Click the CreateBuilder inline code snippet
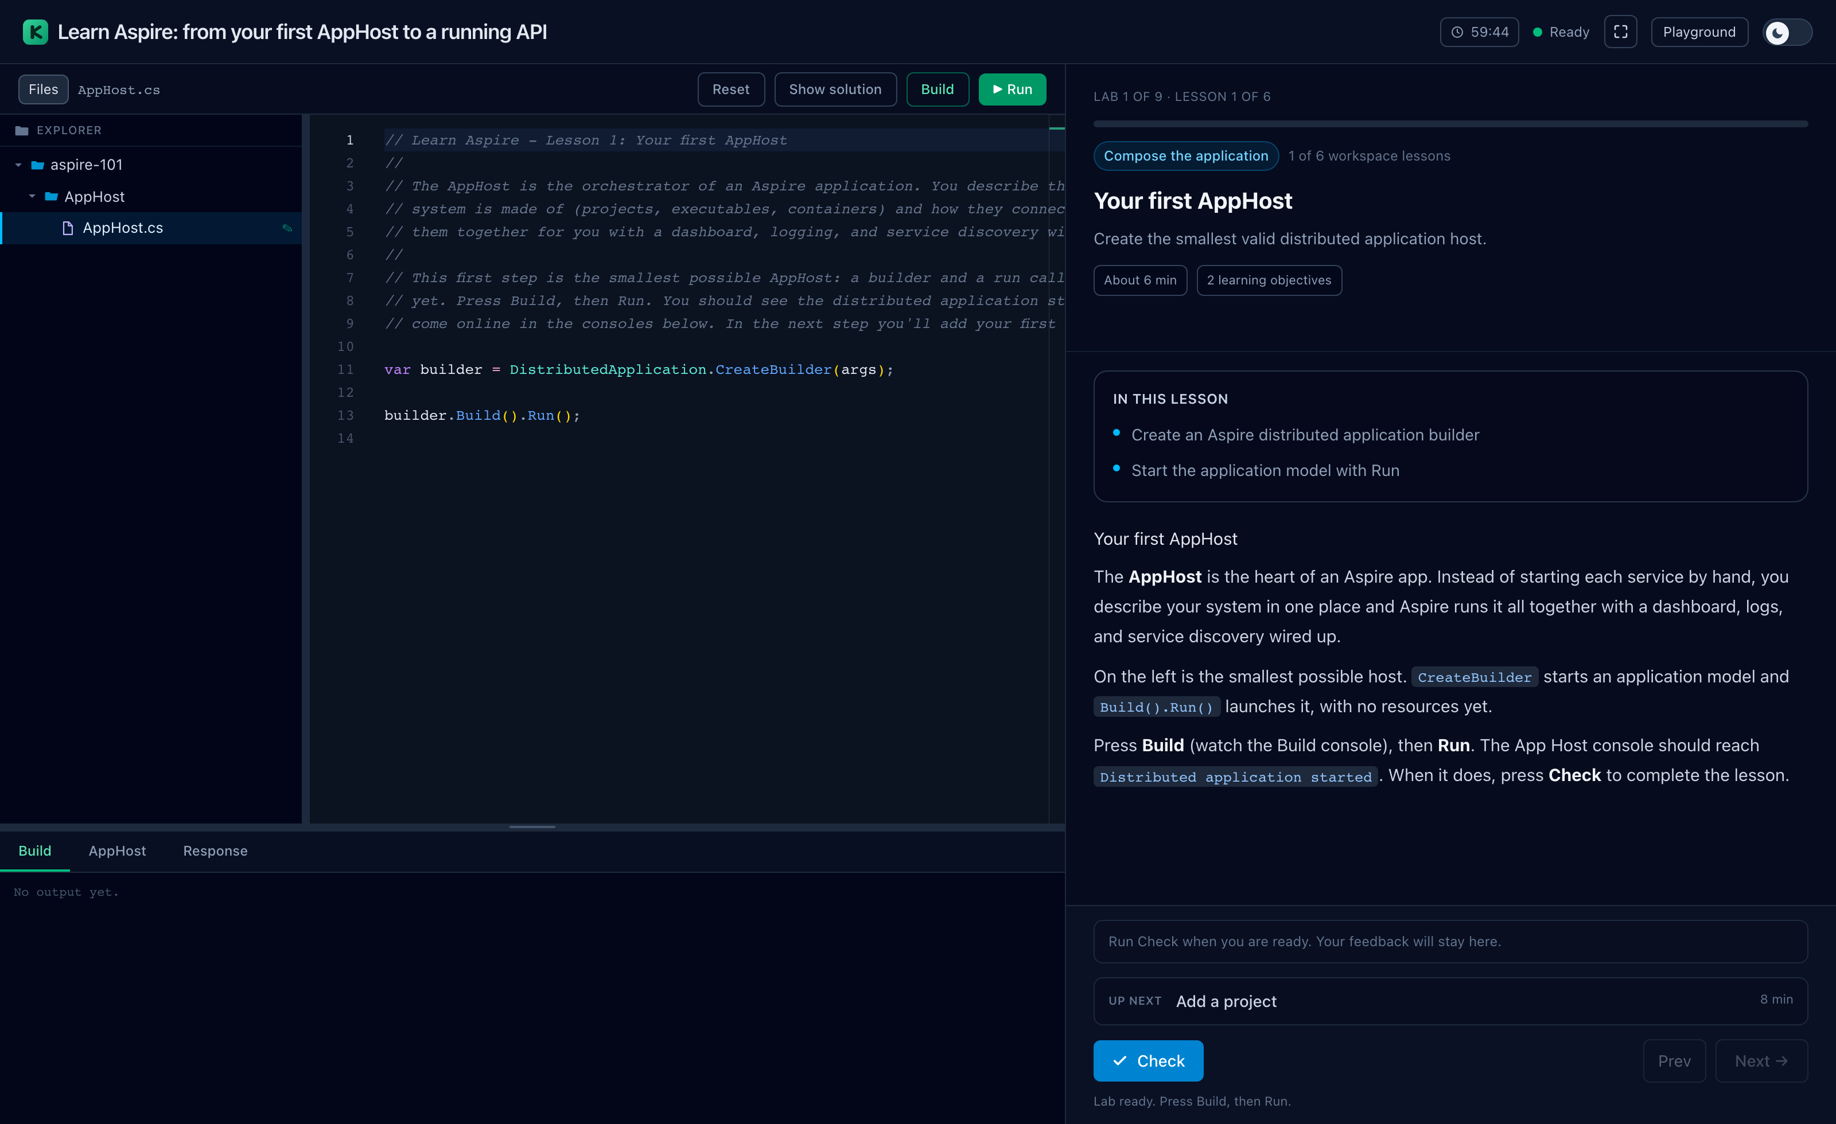This screenshot has height=1124, width=1836. [x=1474, y=677]
